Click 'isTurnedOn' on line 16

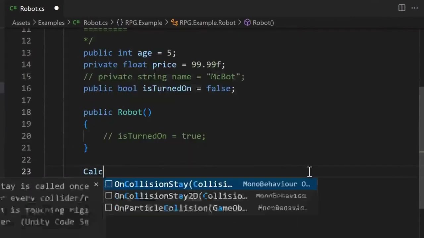(167, 89)
